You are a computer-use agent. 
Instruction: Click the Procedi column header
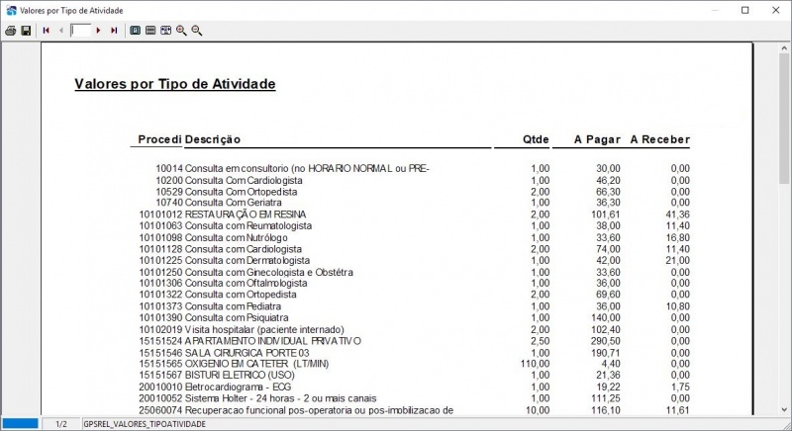[160, 139]
